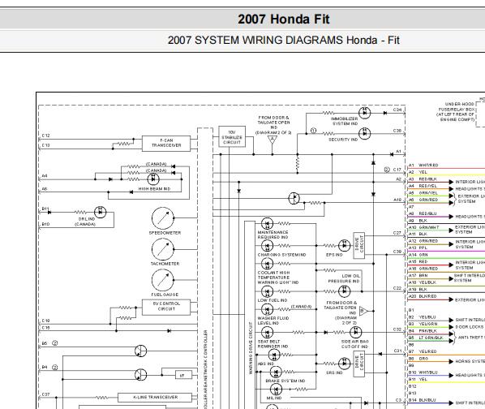The image size is (485, 409).
Task: Select the SIDE AIR BAG CUT-OFF IND label
Action: tap(354, 344)
